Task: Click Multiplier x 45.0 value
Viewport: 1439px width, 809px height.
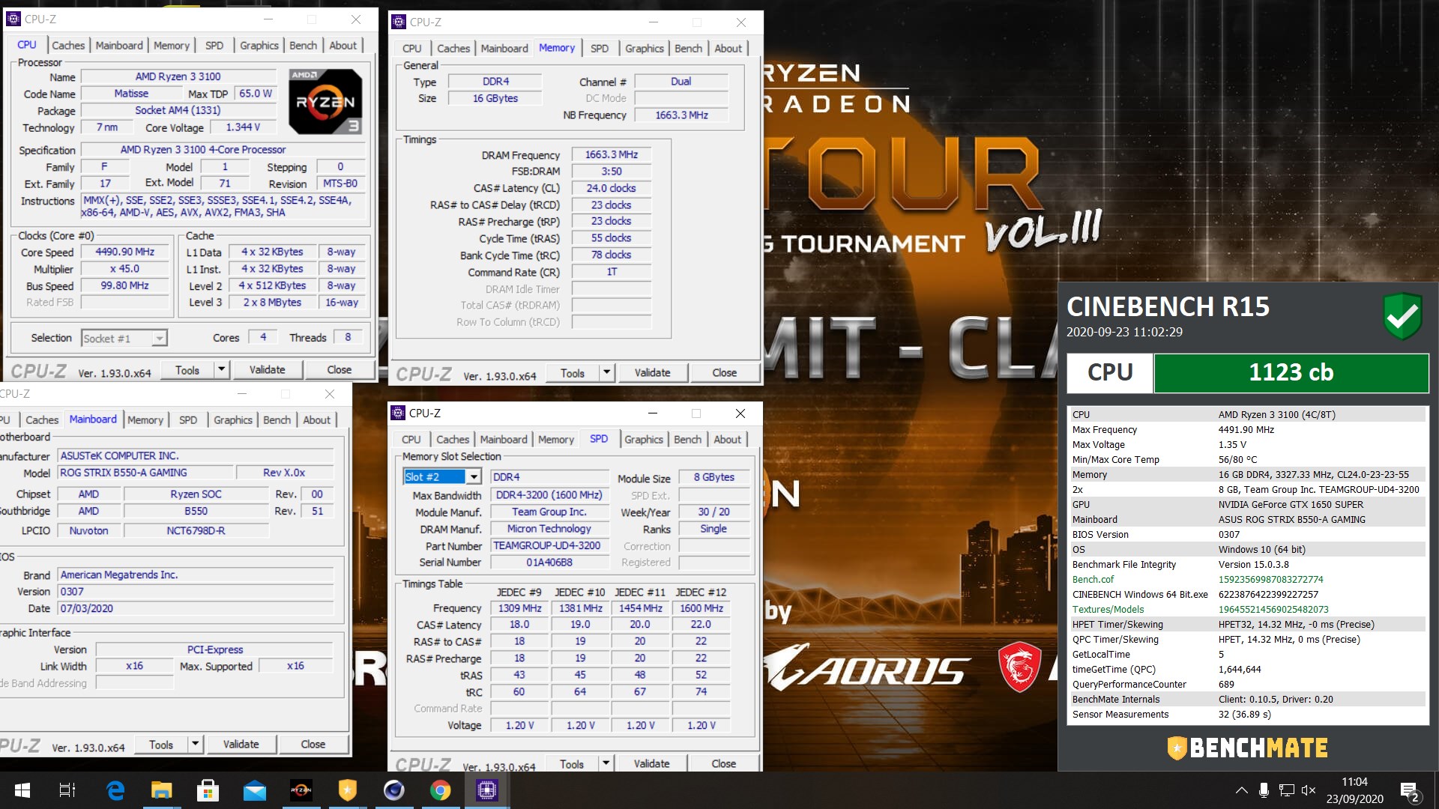Action: (x=124, y=268)
